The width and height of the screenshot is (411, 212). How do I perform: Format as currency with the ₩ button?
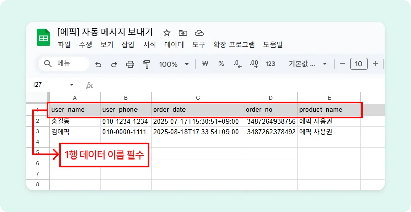pyautogui.click(x=205, y=64)
